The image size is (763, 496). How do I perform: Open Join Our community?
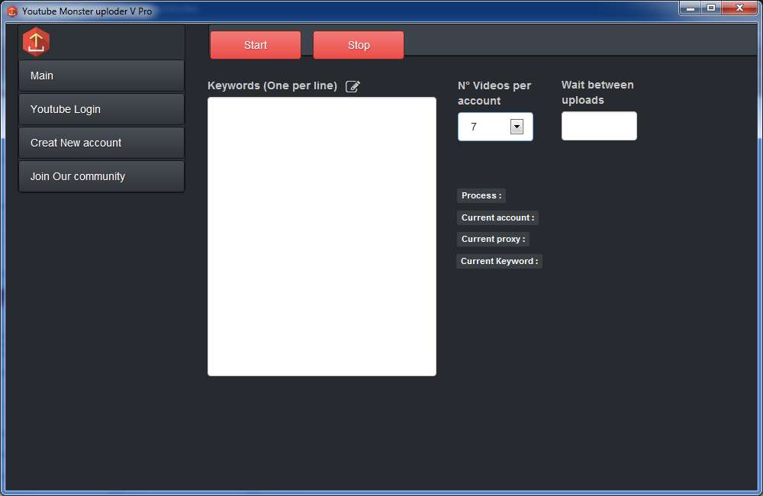point(101,177)
